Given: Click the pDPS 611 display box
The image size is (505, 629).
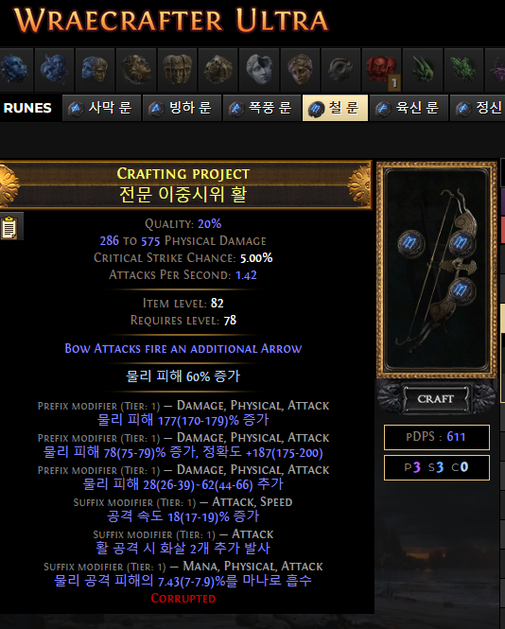Looking at the screenshot, I should (x=437, y=437).
